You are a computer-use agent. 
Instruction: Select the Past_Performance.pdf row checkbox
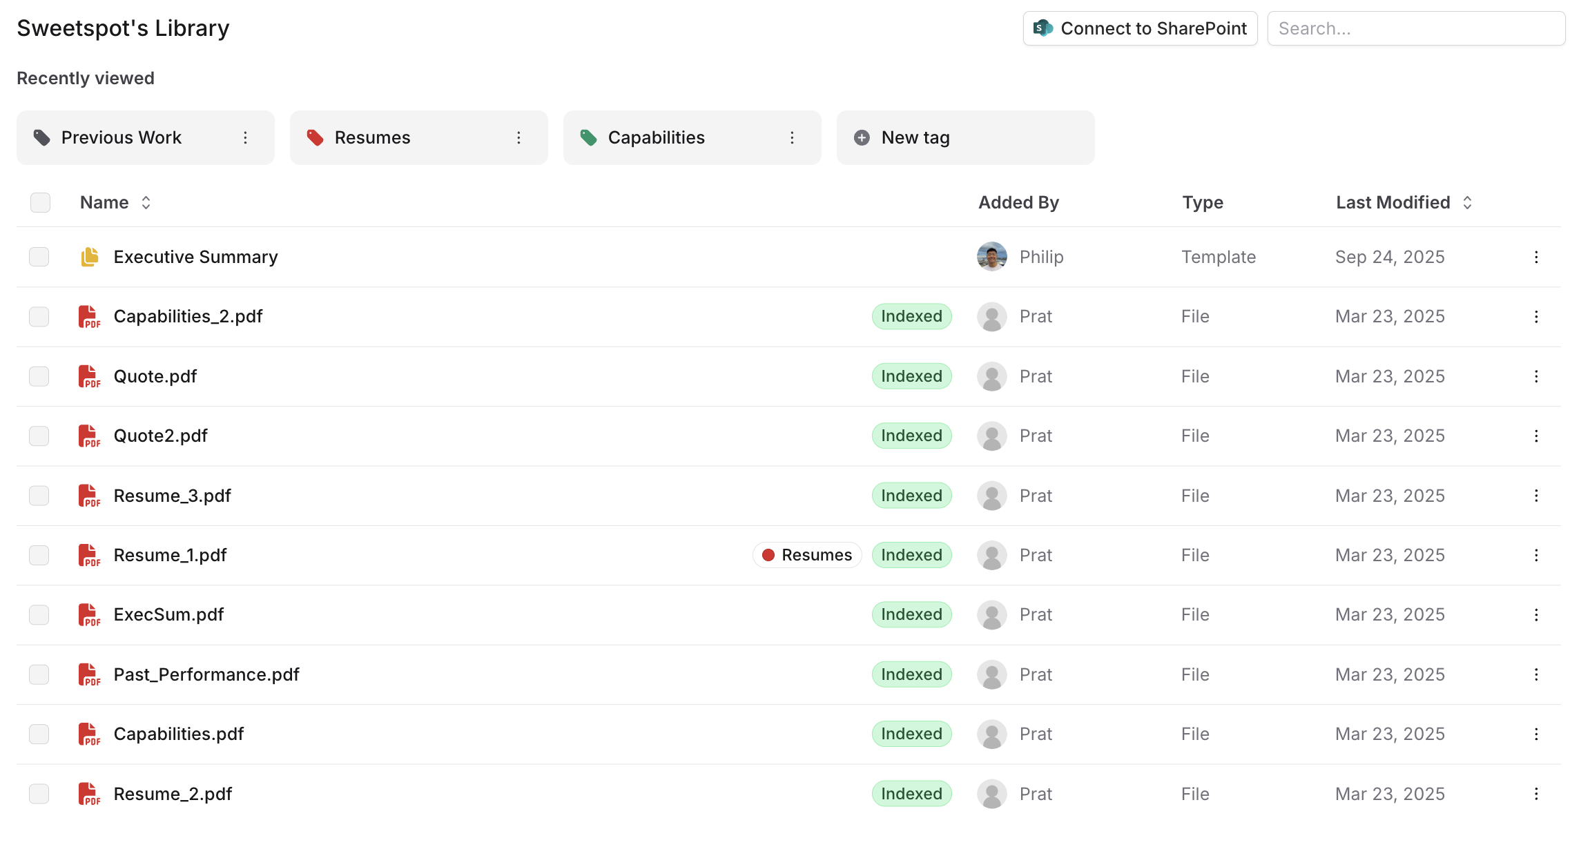[39, 674]
